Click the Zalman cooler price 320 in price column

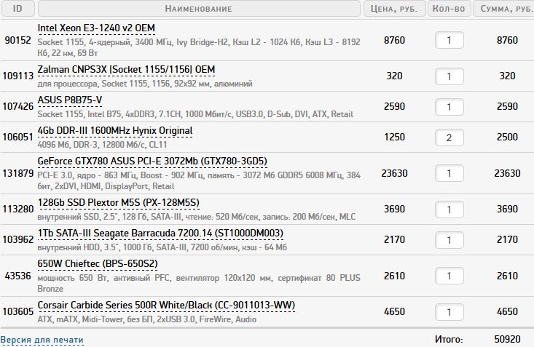click(x=394, y=76)
